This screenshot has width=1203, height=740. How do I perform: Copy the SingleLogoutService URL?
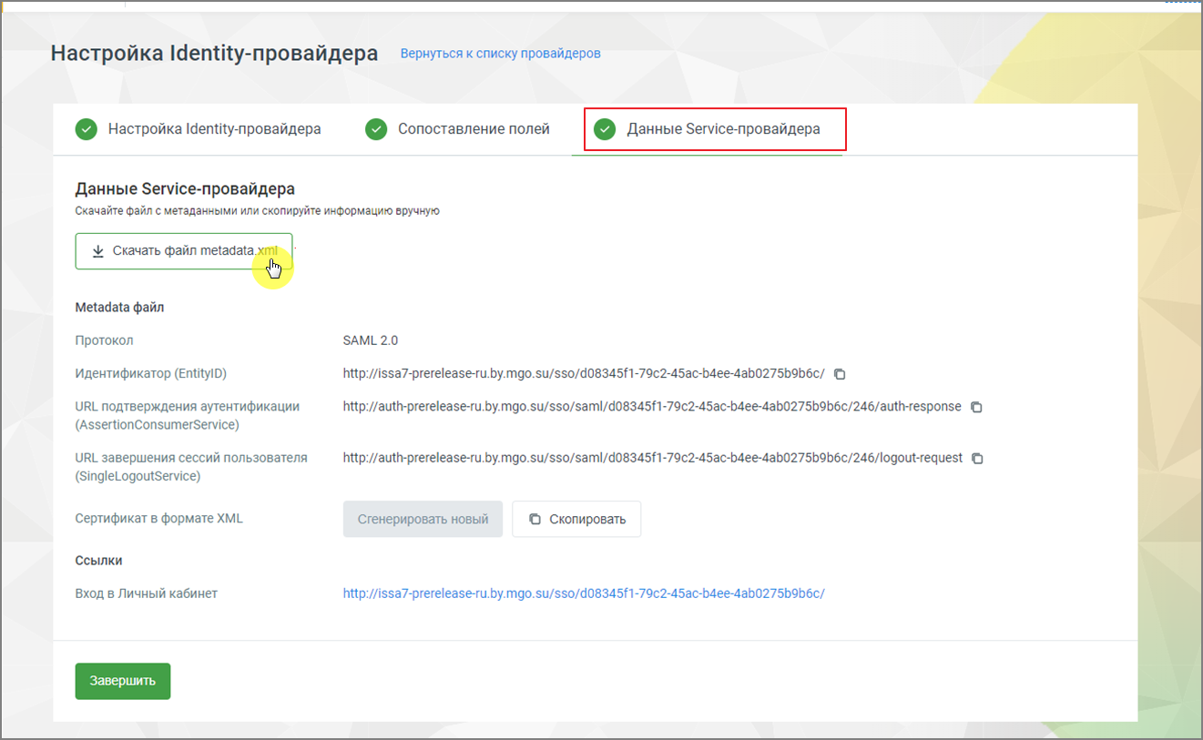pyautogui.click(x=977, y=459)
